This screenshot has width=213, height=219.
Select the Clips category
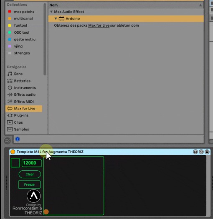click(x=15, y=122)
